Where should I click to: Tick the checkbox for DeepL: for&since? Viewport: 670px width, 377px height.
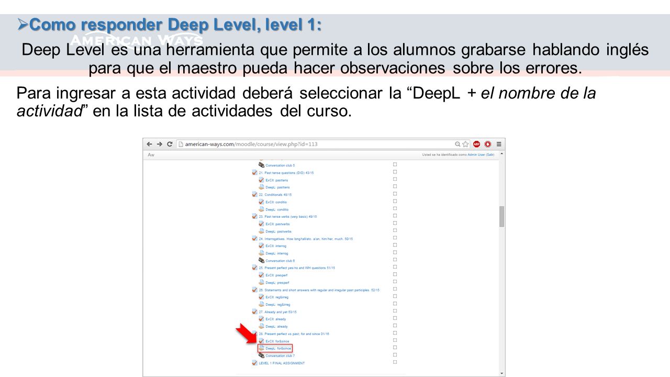click(395, 347)
